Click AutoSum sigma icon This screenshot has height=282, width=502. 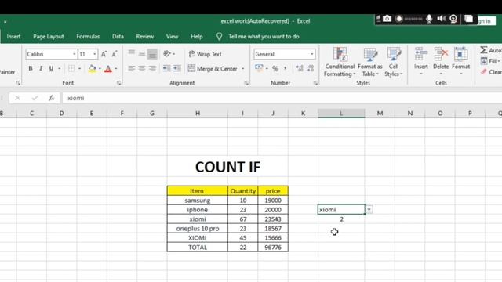[484, 50]
